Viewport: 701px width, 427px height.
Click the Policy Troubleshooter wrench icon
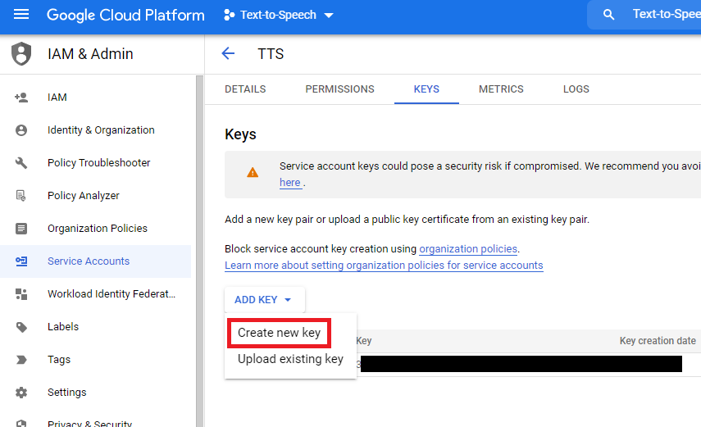(x=21, y=163)
